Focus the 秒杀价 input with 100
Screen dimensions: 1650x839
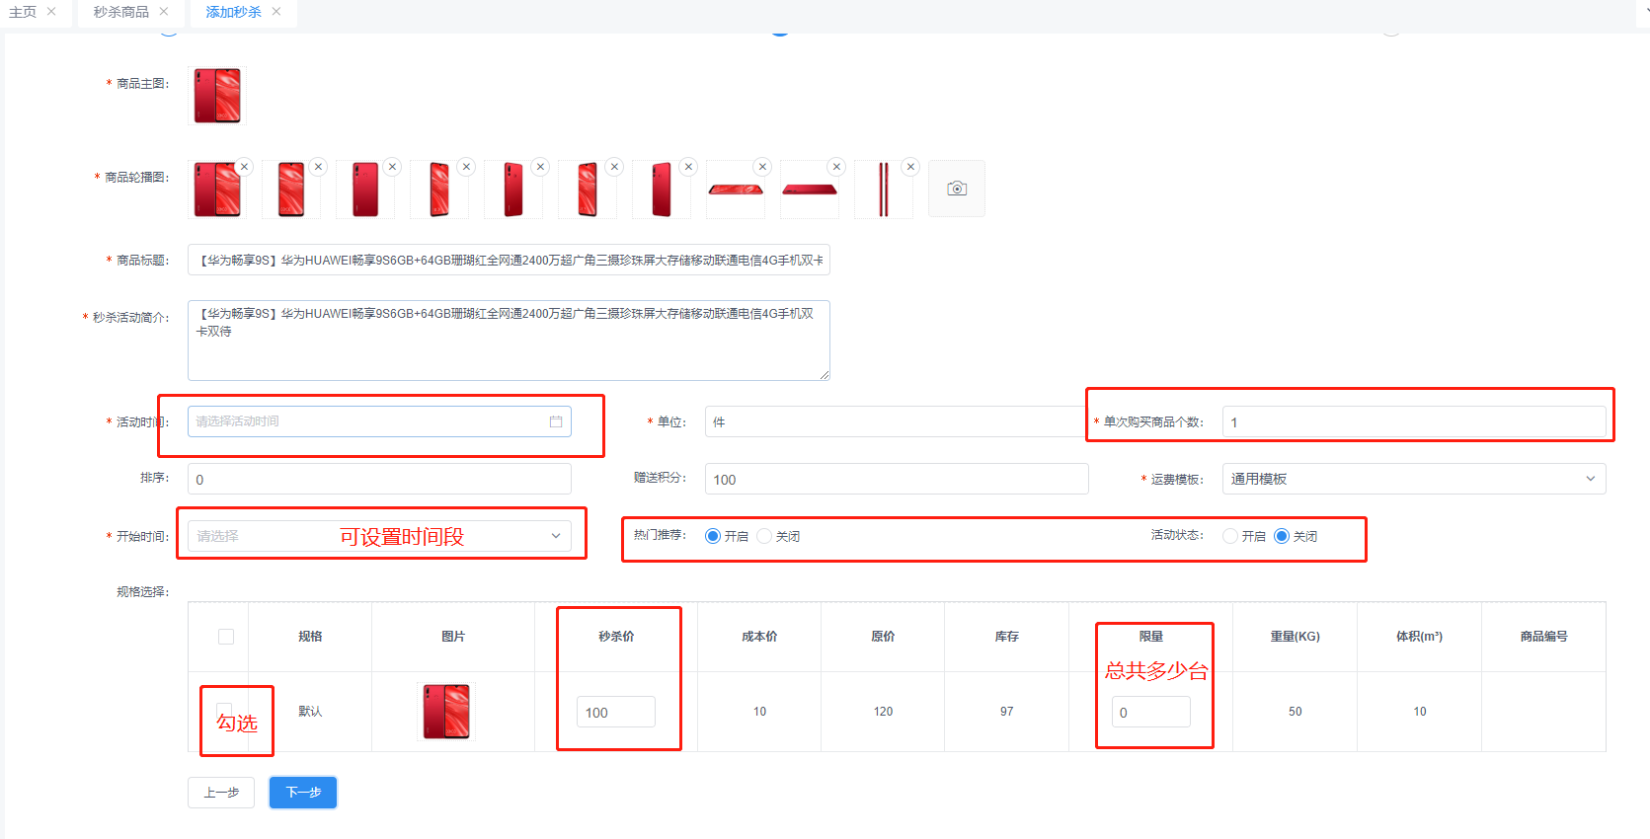616,712
